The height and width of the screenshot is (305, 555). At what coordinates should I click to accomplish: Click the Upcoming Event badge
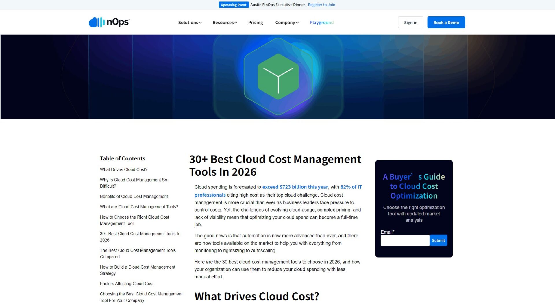(233, 5)
